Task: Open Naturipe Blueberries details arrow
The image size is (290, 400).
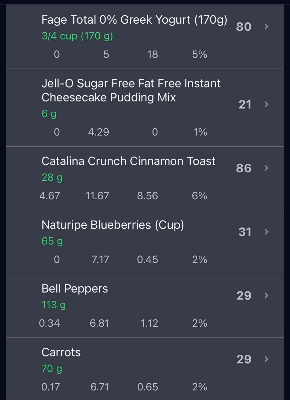Action: tap(266, 232)
